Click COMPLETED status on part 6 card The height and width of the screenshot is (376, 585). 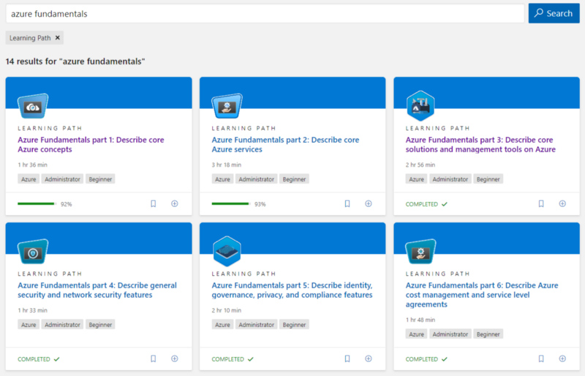[426, 359]
